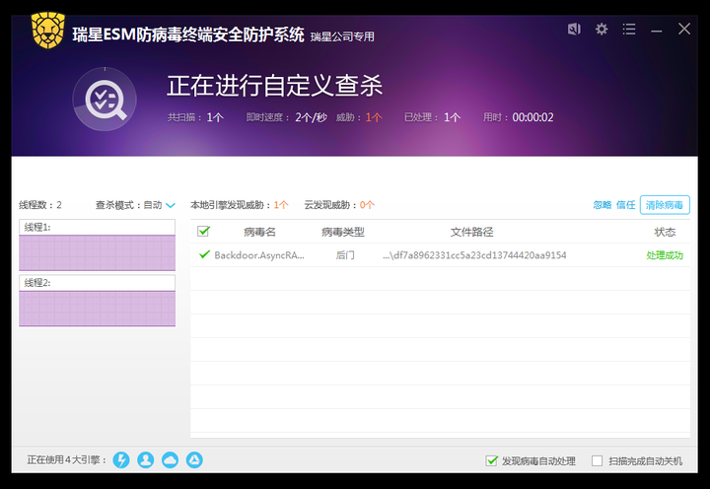The width and height of the screenshot is (710, 489).
Task: Open the log viewer icon in title bar
Action: [574, 30]
